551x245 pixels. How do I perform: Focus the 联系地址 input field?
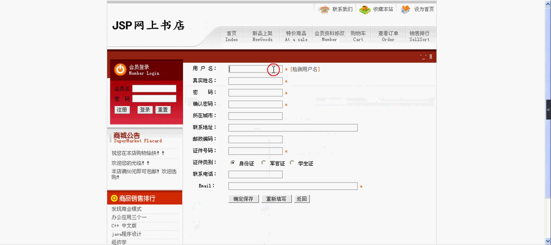click(293, 128)
